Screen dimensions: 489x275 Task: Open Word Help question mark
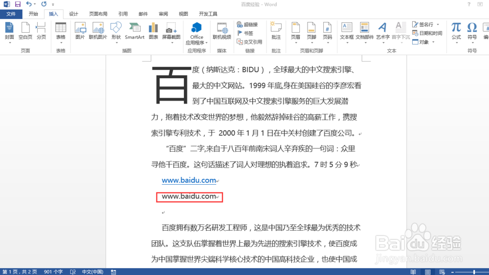pos(469,4)
